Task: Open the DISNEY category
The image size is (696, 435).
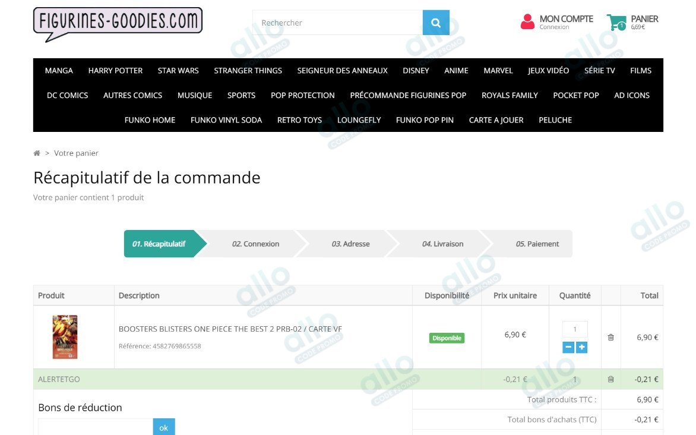Action: point(416,71)
